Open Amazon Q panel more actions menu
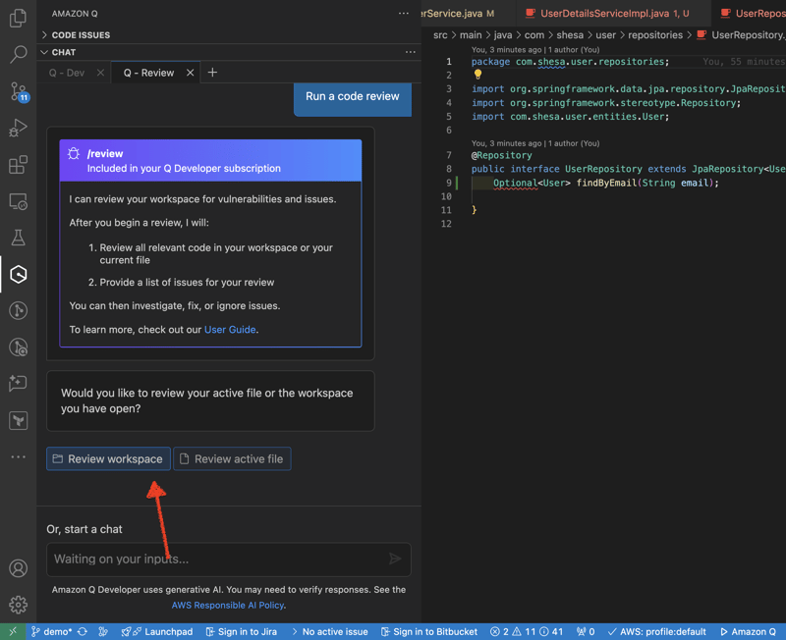This screenshot has width=786, height=640. 404,14
